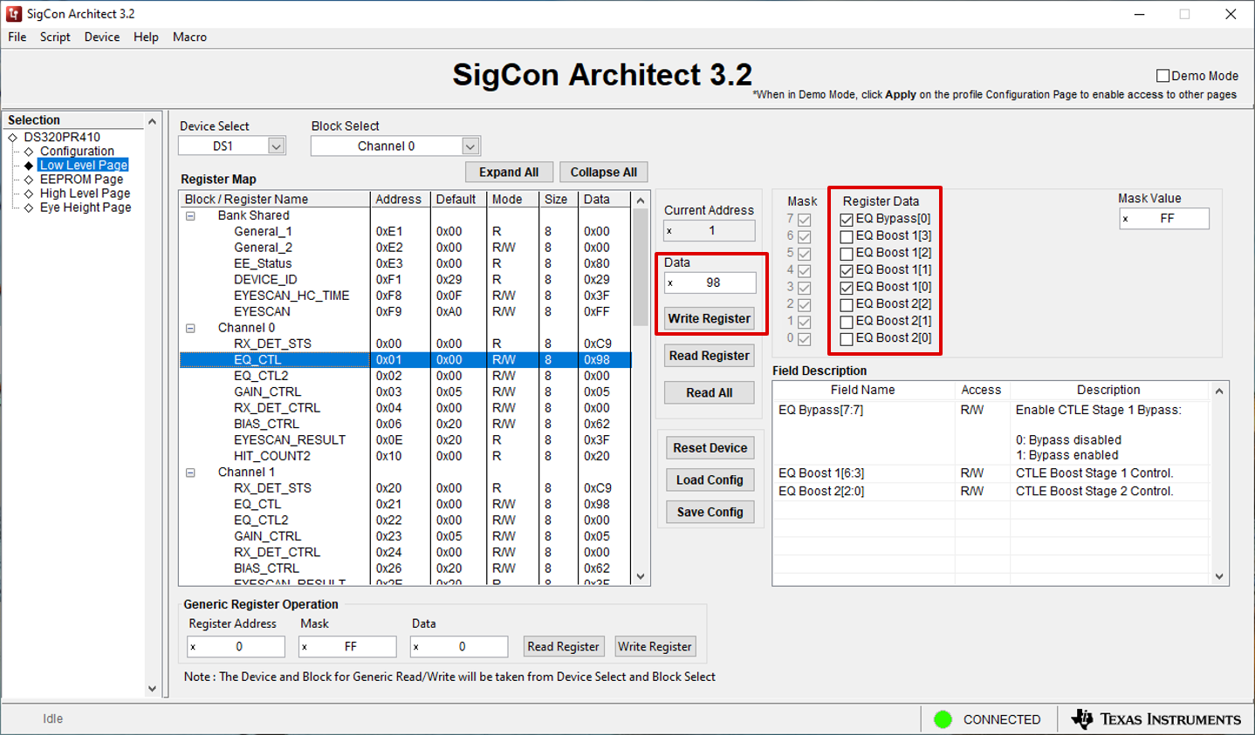Click the Expand All button

[x=509, y=173]
